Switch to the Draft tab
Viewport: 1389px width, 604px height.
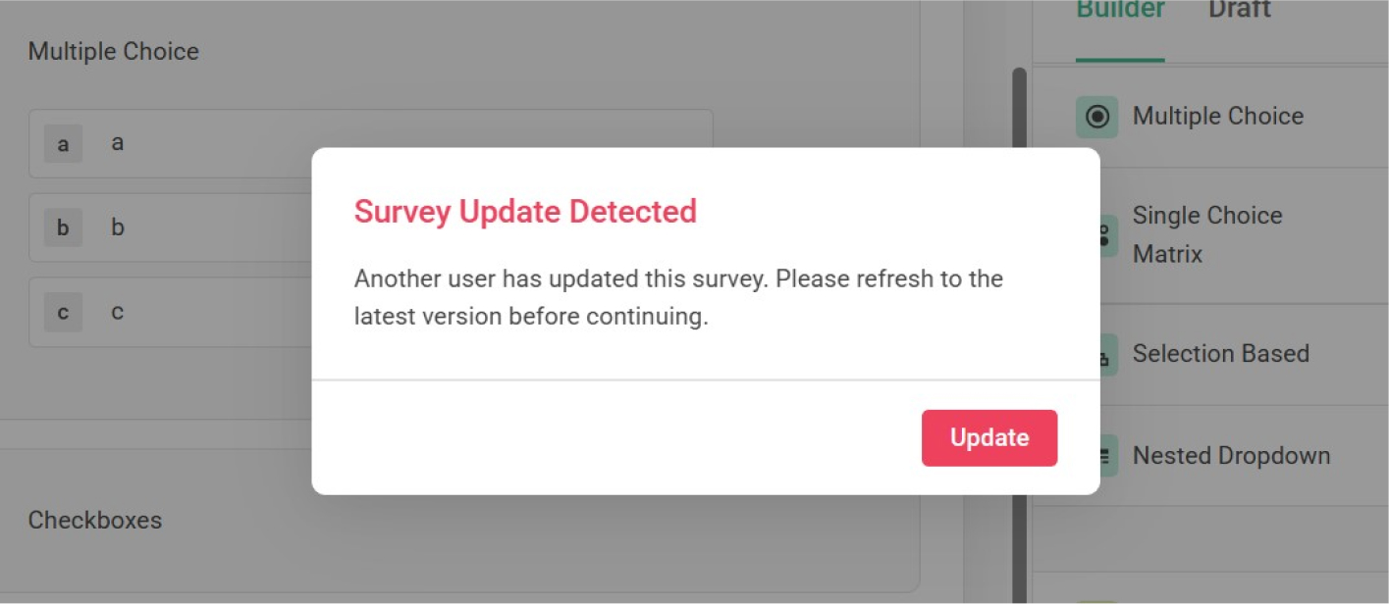pos(1239,10)
